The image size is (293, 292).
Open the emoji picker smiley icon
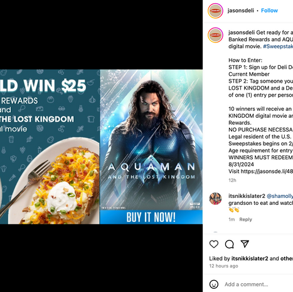pyautogui.click(x=214, y=284)
